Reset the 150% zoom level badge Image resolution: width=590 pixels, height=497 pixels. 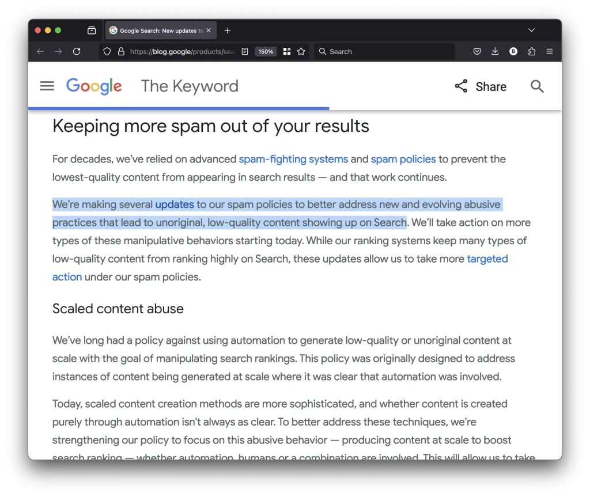pos(266,52)
